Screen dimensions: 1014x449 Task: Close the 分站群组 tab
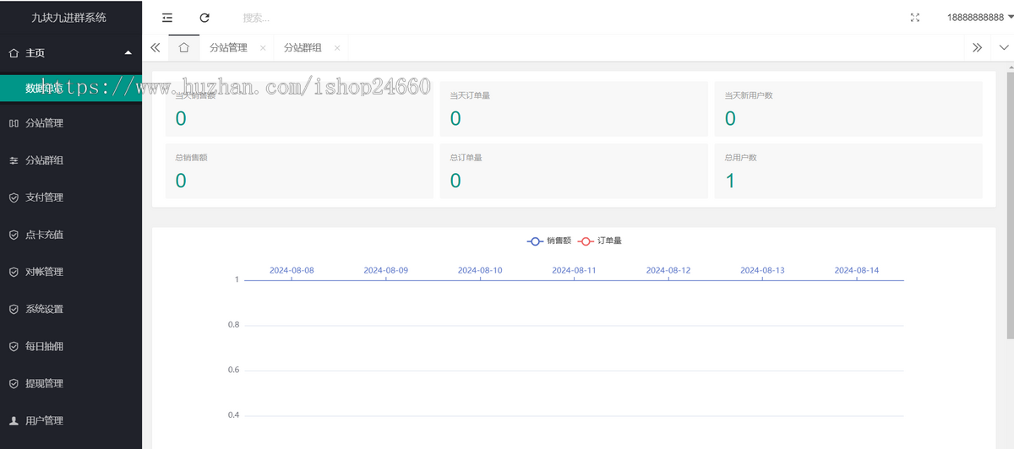(x=337, y=48)
